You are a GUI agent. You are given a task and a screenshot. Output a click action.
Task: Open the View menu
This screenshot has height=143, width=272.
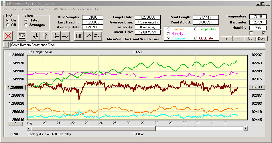tap(14, 9)
